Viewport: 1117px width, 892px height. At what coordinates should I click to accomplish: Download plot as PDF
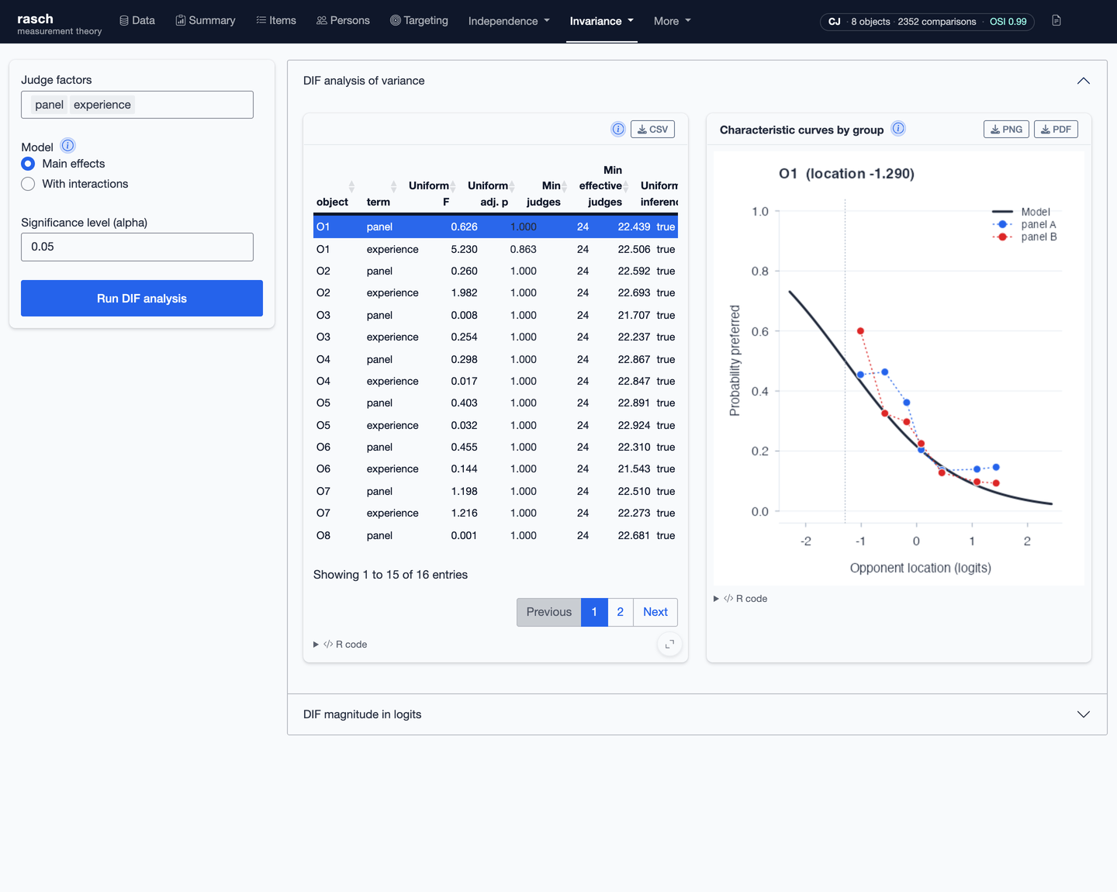tap(1056, 130)
